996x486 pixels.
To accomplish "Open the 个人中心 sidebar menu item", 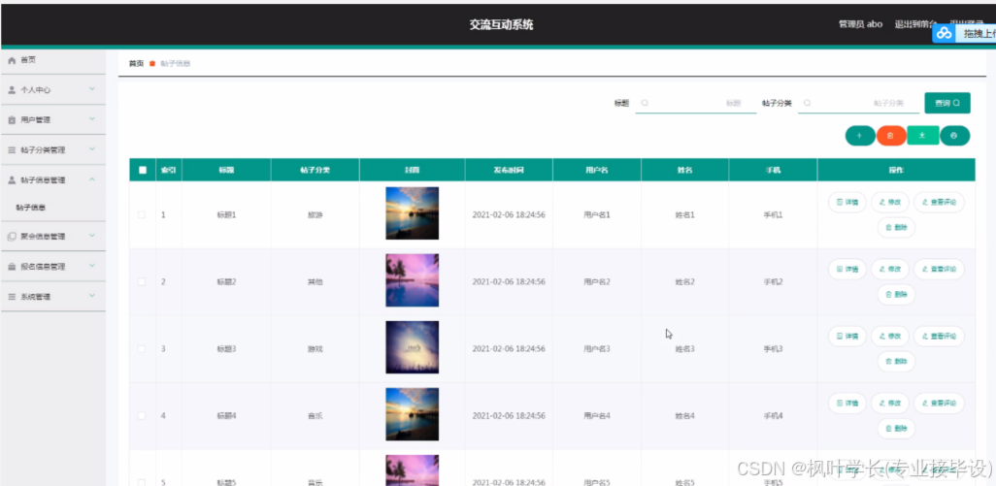I will pyautogui.click(x=52, y=90).
